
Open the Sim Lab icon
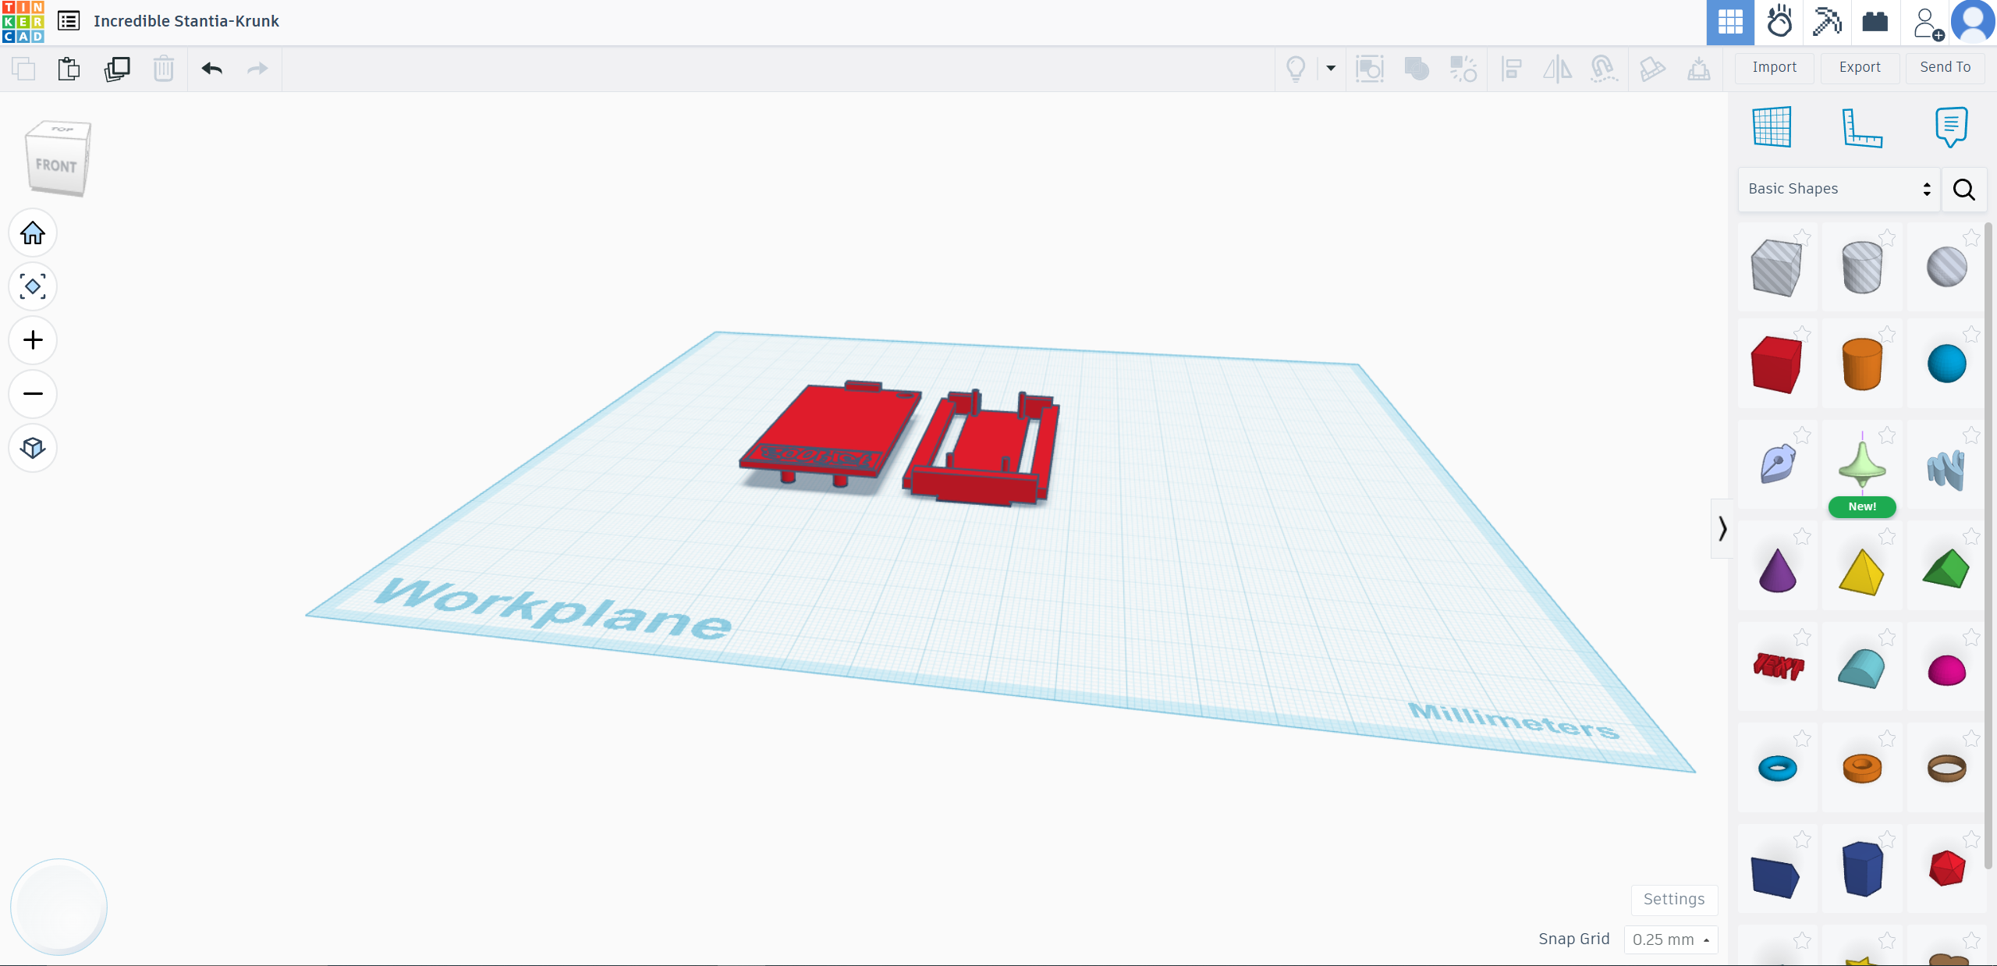click(x=1779, y=22)
